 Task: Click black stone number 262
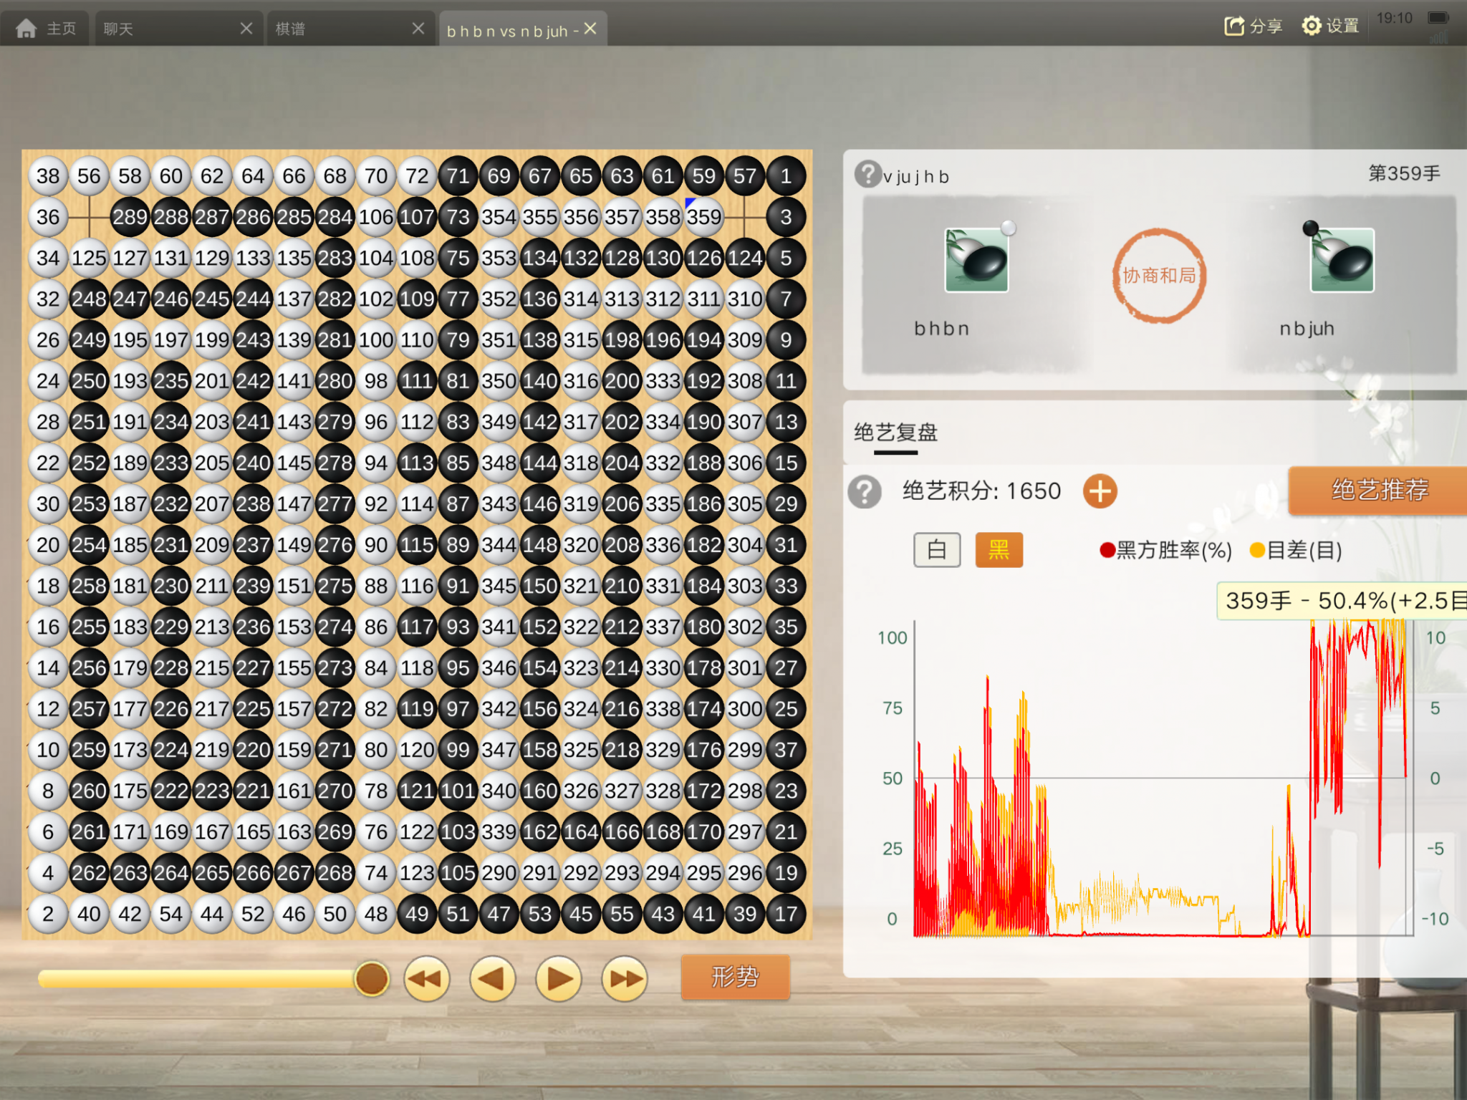click(89, 873)
